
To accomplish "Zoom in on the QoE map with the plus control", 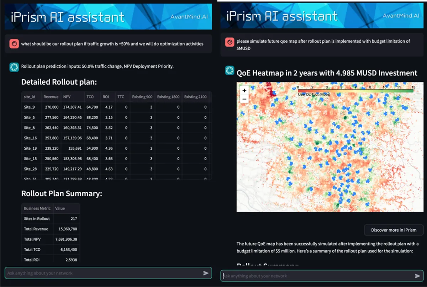I will [244, 90].
